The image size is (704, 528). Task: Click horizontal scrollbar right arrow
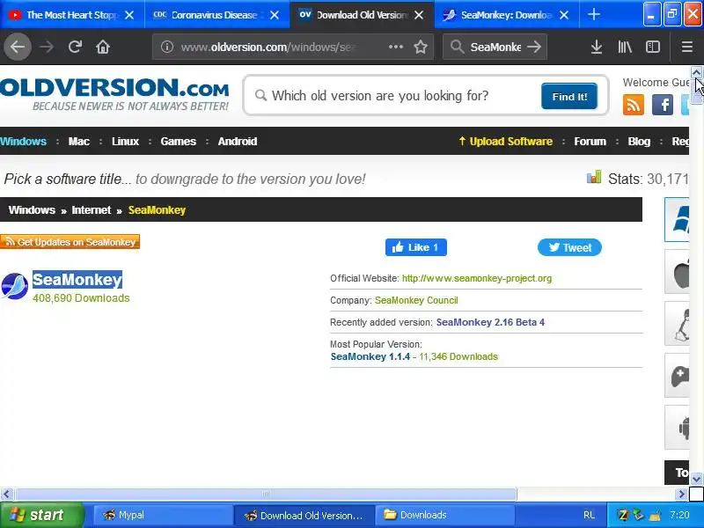[681, 495]
